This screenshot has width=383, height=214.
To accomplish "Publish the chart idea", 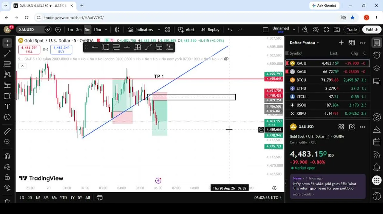I will [372, 30].
